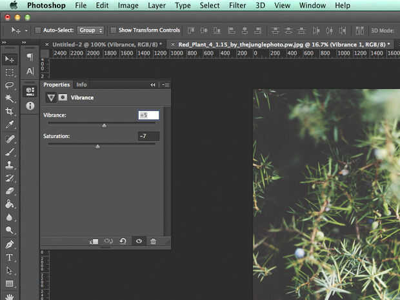Enable Show Transform Controls checkbox
This screenshot has width=400, height=300.
pos(114,30)
